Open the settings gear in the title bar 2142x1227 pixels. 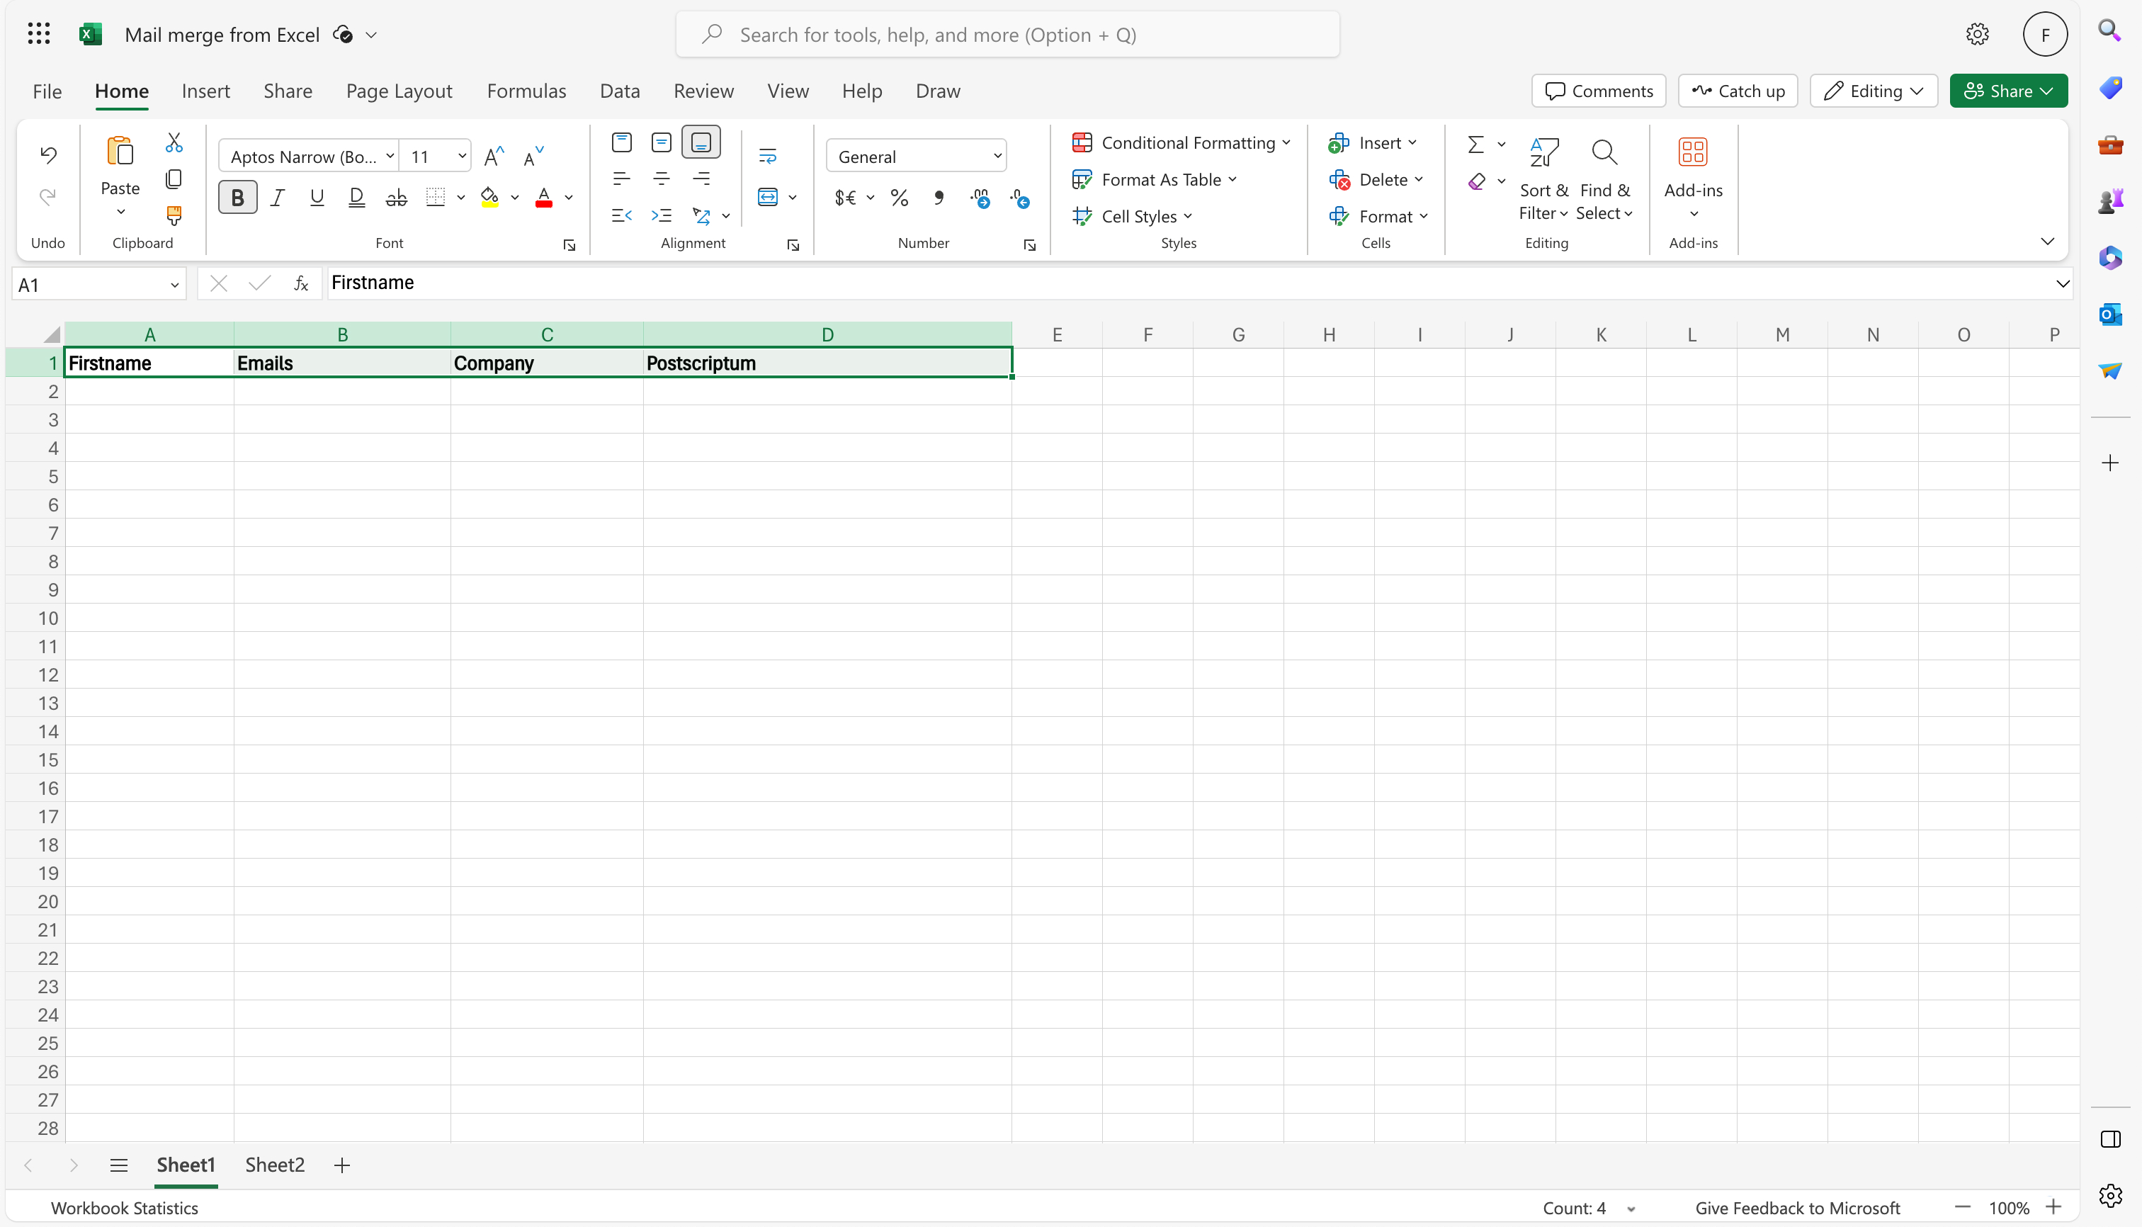pos(1977,34)
